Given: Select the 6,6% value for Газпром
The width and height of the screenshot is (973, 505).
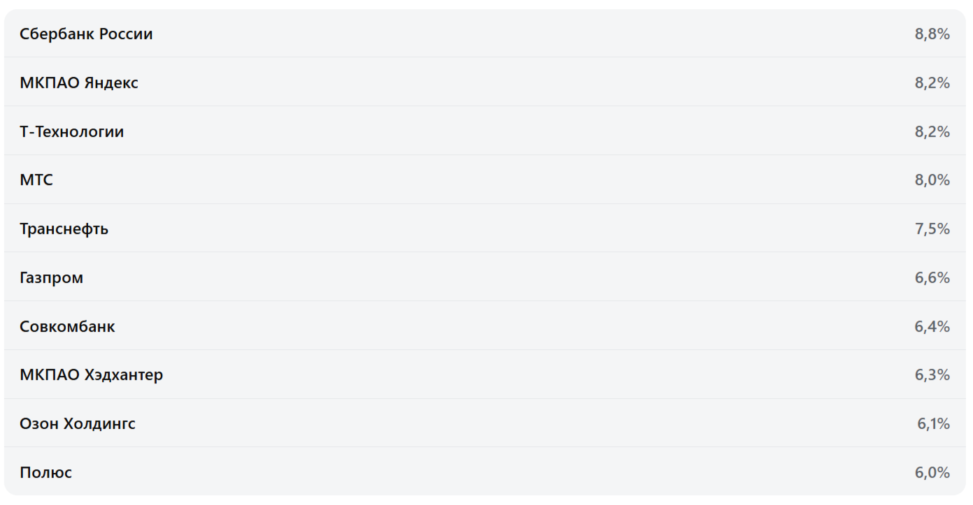Looking at the screenshot, I should (932, 278).
